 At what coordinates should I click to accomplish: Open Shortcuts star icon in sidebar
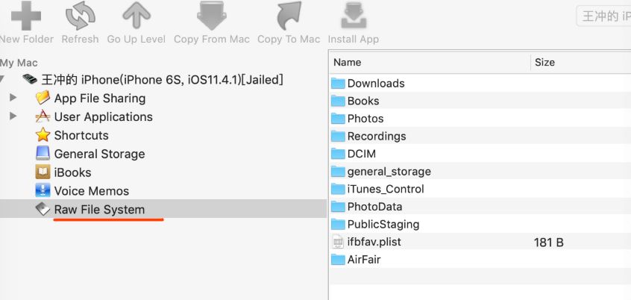[43, 135]
